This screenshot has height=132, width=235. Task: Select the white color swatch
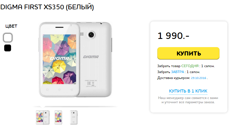(8, 38)
